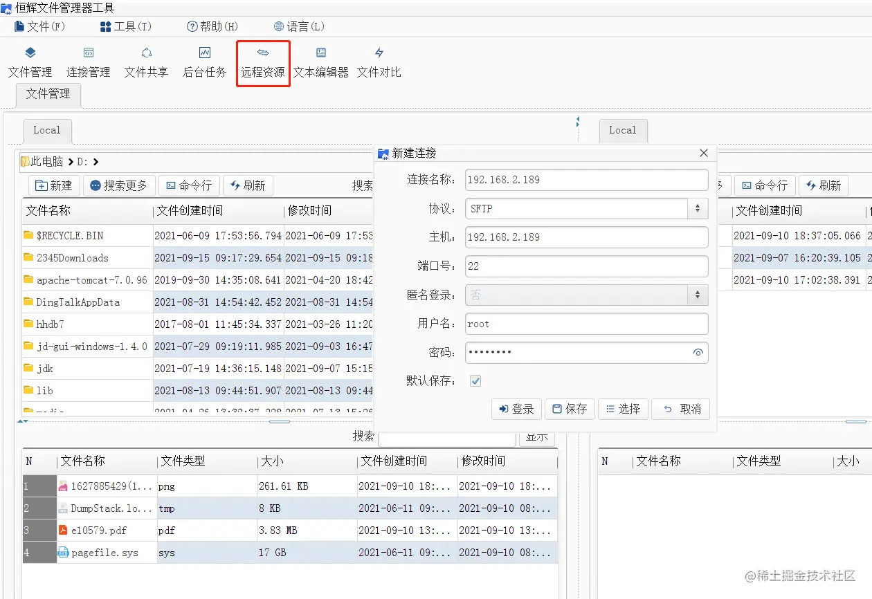The height and width of the screenshot is (599, 872).
Task: Click the 保存 button in the dialog
Action: pyautogui.click(x=570, y=409)
